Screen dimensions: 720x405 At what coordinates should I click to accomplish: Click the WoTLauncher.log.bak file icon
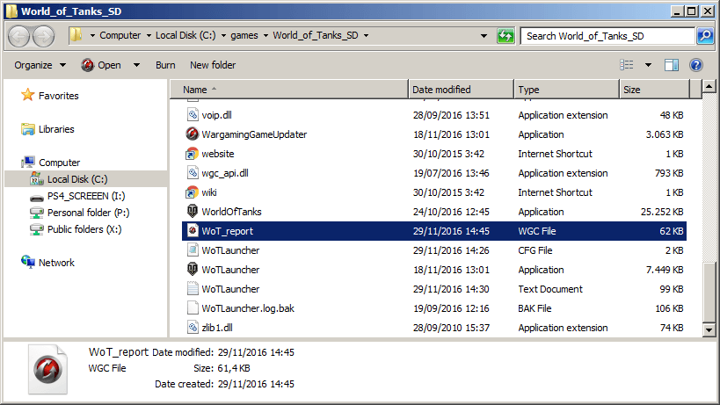[193, 307]
